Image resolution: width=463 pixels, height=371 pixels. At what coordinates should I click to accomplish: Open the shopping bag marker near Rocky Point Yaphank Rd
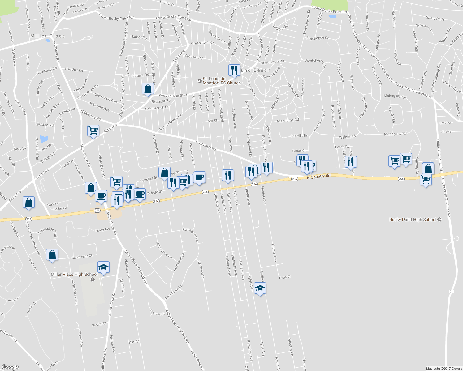click(428, 168)
